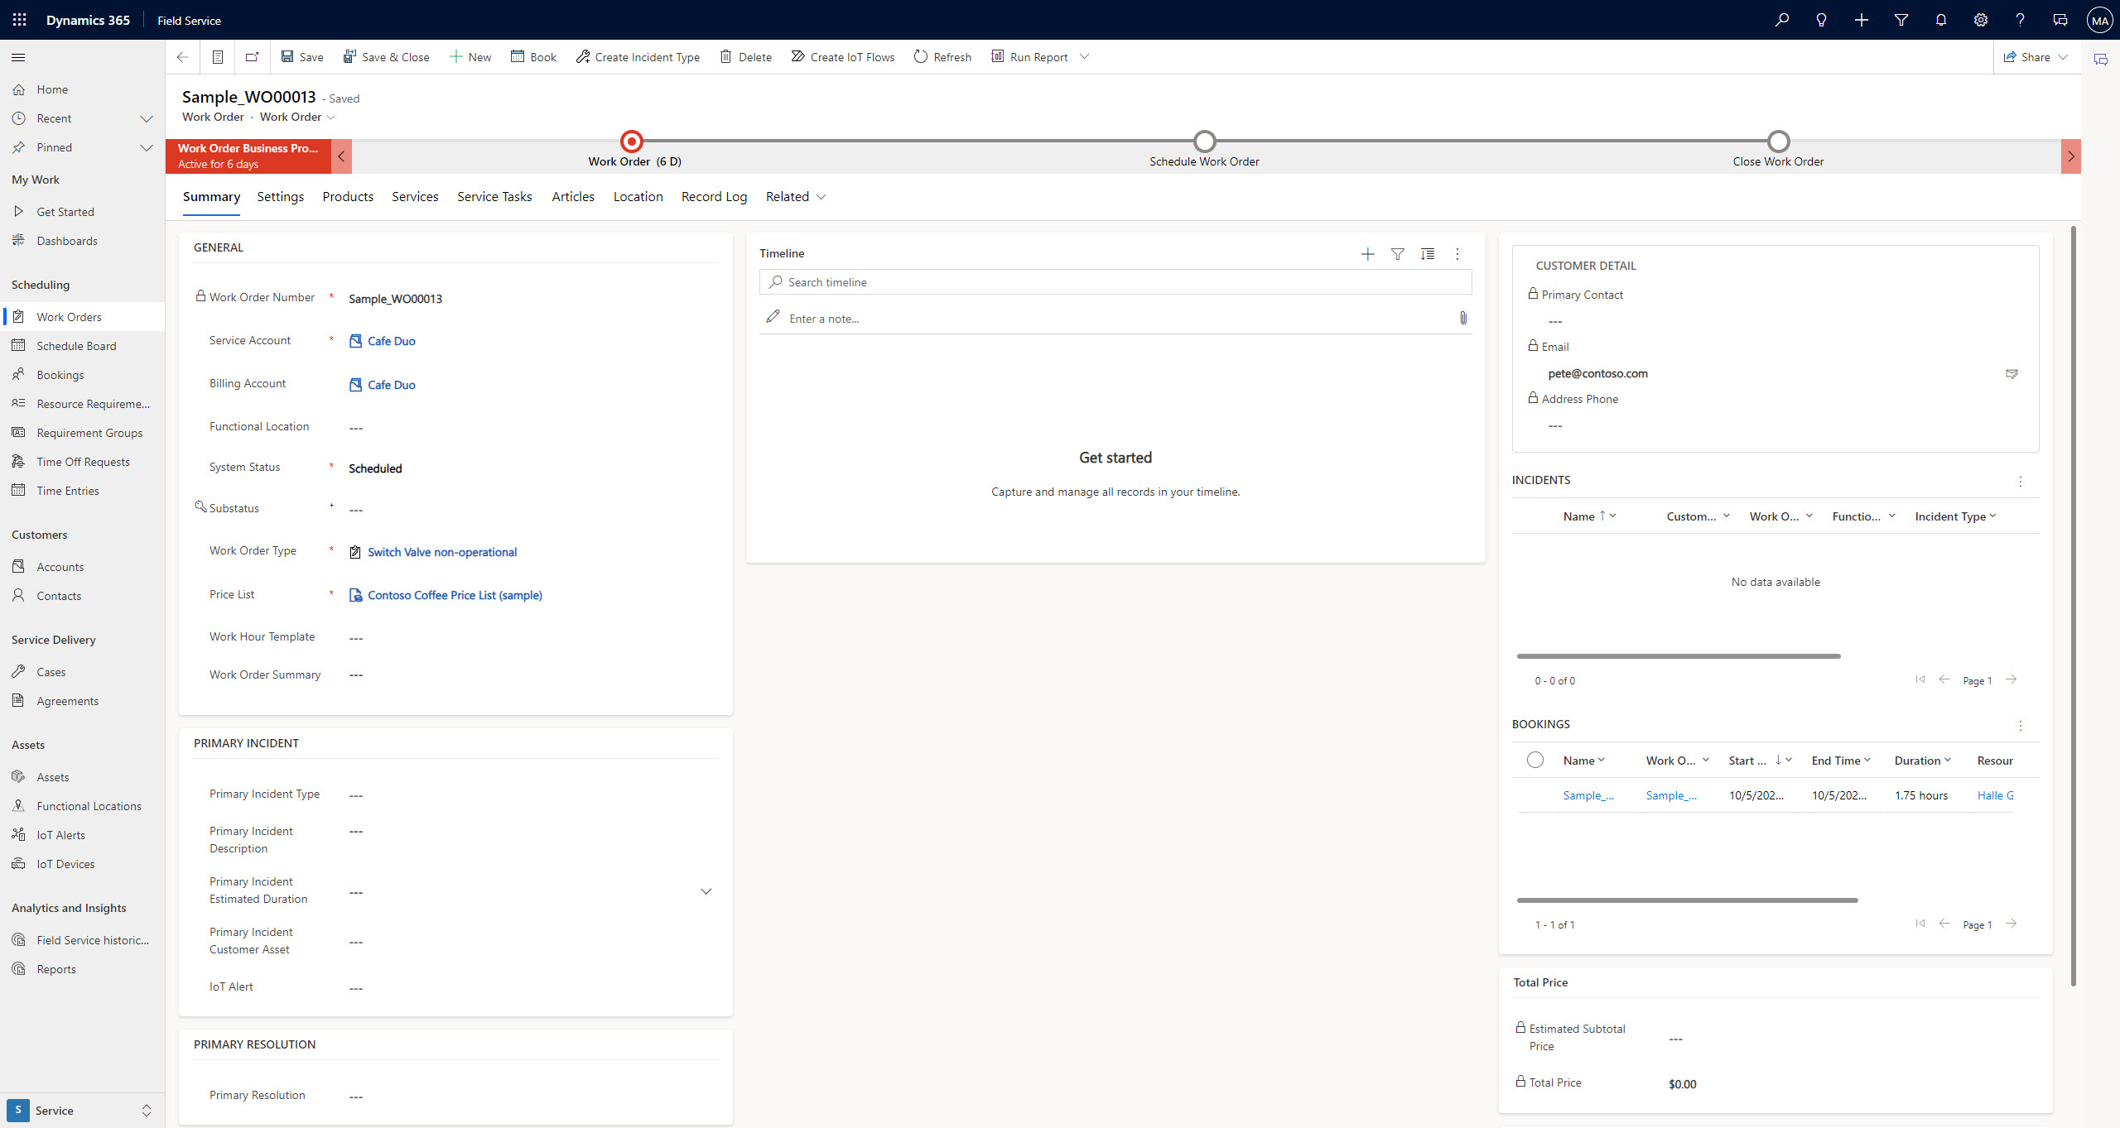
Task: Click the Book command
Action: (533, 57)
